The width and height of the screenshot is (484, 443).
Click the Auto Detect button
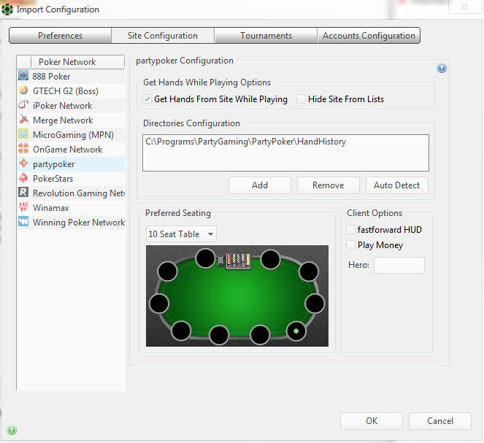coord(397,185)
